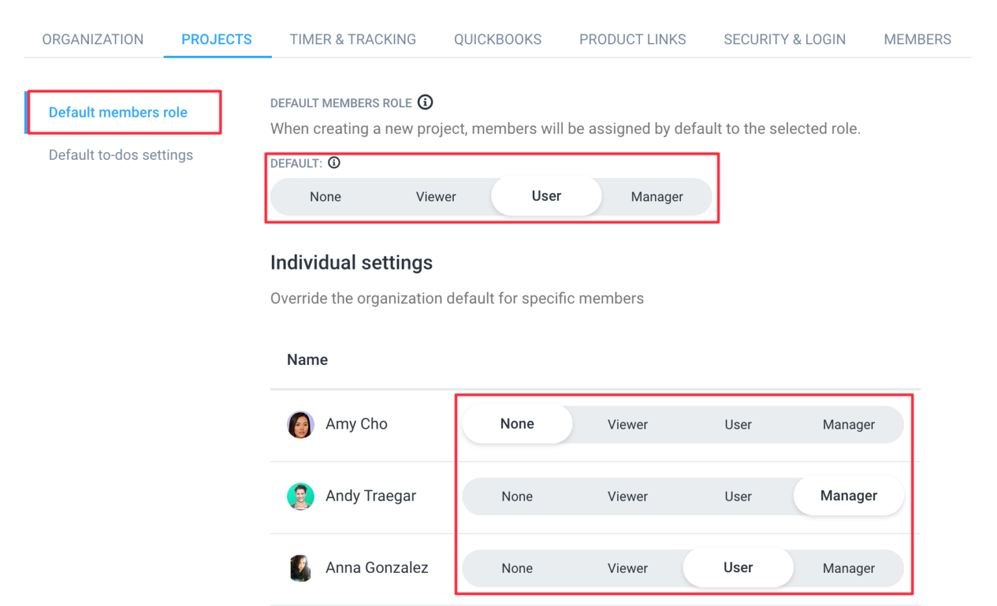The height and width of the screenshot is (606, 997).
Task: Click Andy Traegar's avatar picture
Action: pyautogui.click(x=301, y=496)
